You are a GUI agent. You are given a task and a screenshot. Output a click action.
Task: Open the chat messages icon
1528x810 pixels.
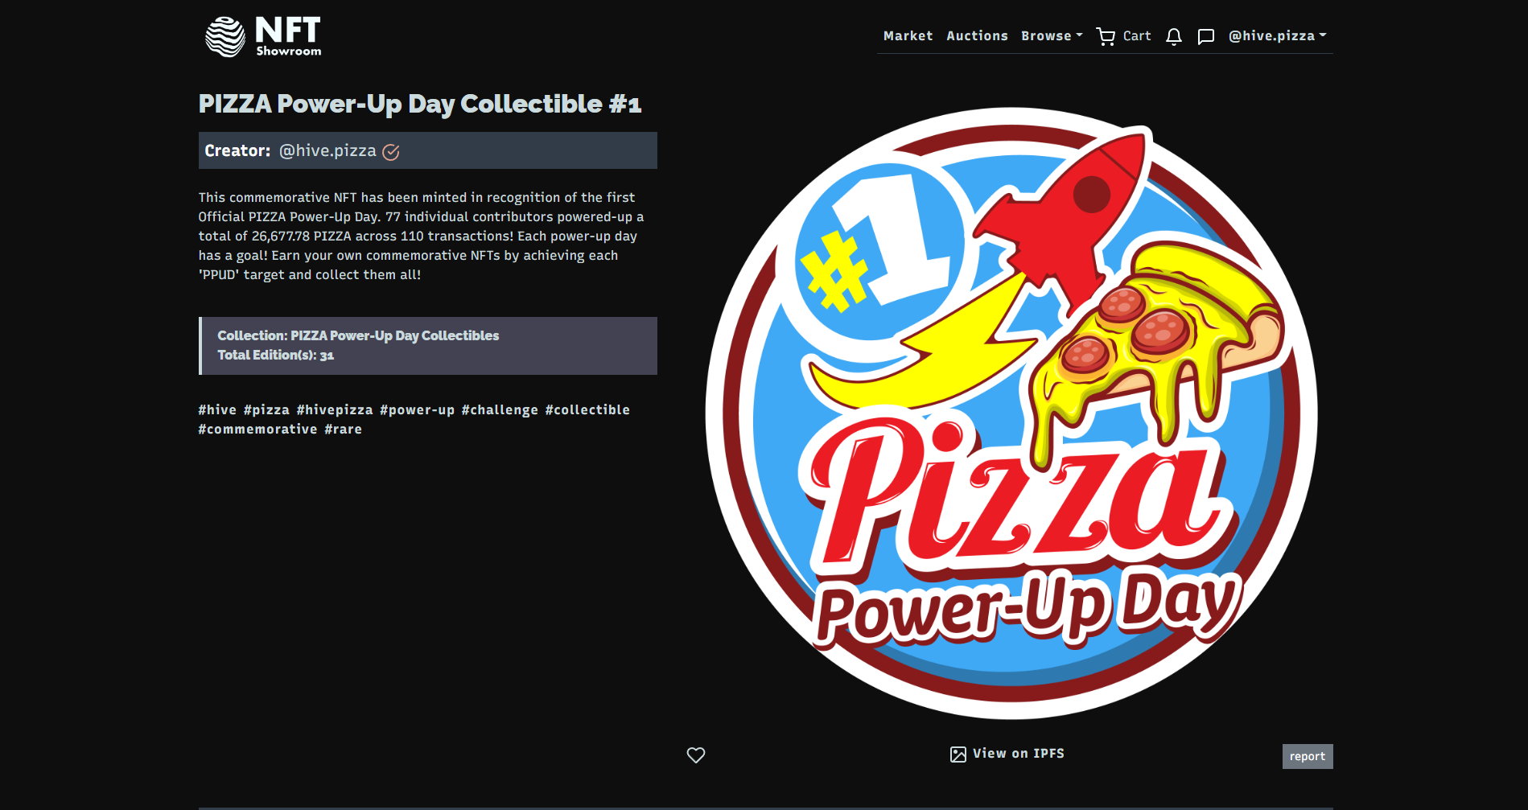pyautogui.click(x=1205, y=36)
